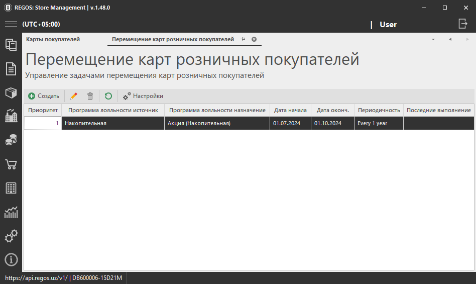
Task: Open the chart reports icon in sidebar
Action: pos(11,213)
